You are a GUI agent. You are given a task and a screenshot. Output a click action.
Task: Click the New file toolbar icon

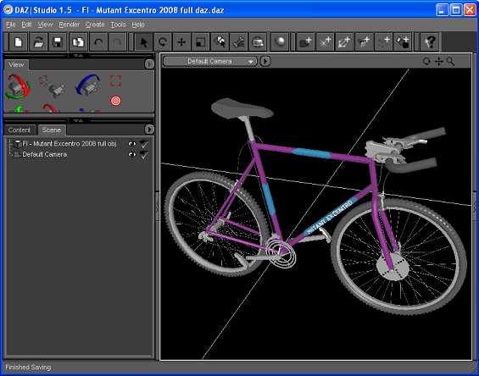[x=19, y=41]
